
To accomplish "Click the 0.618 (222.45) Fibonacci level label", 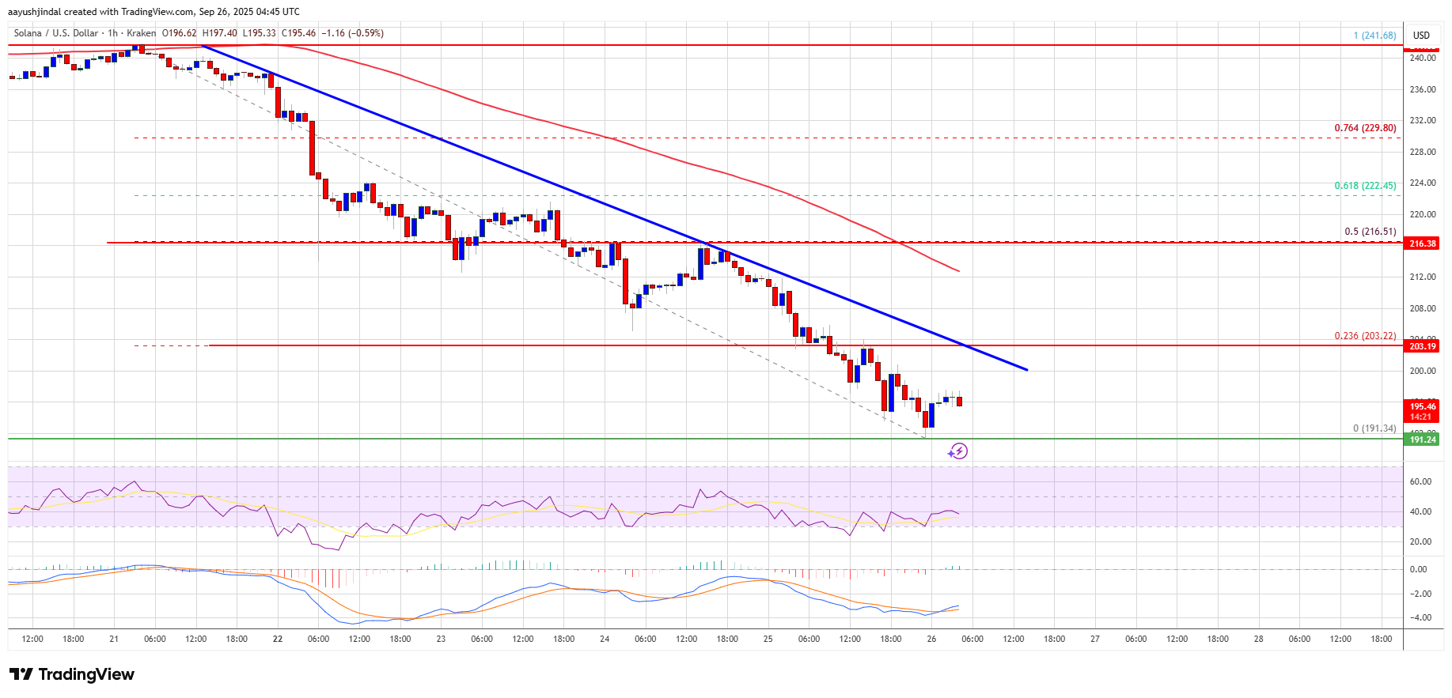I will tap(1365, 186).
